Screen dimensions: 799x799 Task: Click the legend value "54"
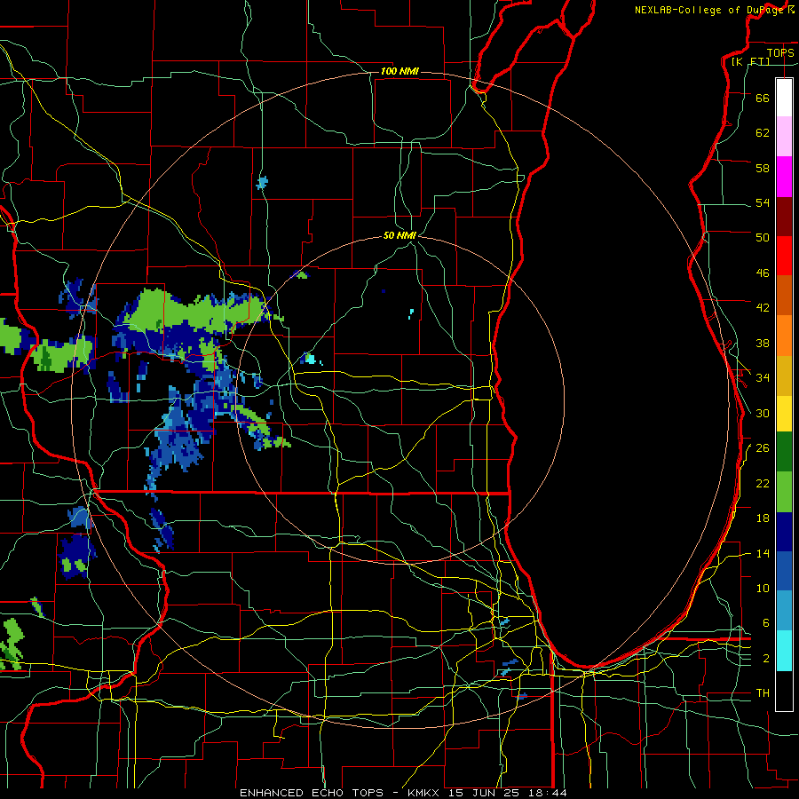763,202
